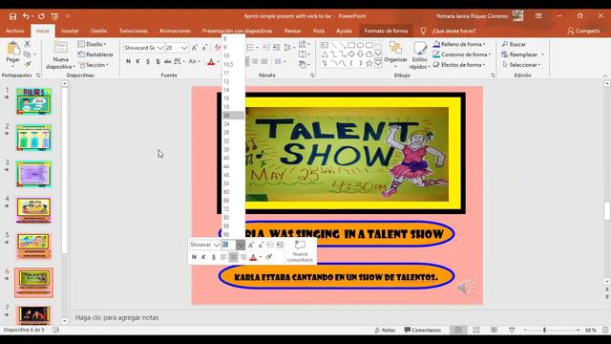This screenshot has width=611, height=344.
Task: Choose font size 24 from the list
Action: click(x=233, y=124)
